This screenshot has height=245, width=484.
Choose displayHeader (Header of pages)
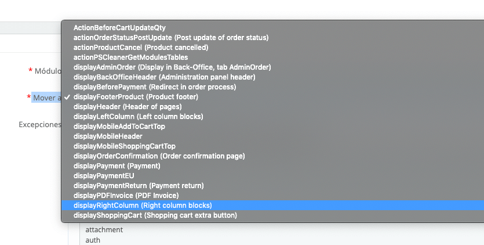click(x=273, y=107)
